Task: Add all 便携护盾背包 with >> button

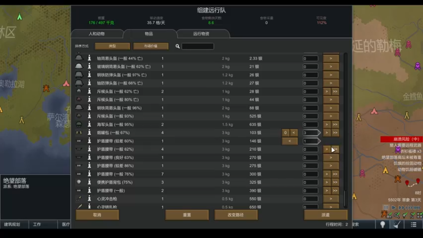Action: [335, 182]
